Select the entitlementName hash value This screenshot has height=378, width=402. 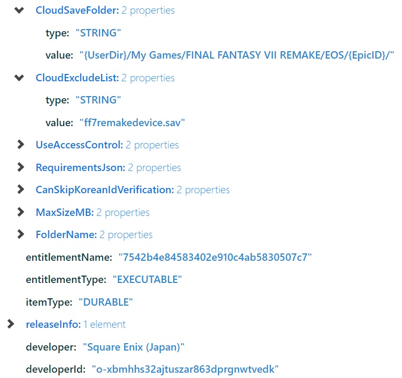tap(215, 257)
